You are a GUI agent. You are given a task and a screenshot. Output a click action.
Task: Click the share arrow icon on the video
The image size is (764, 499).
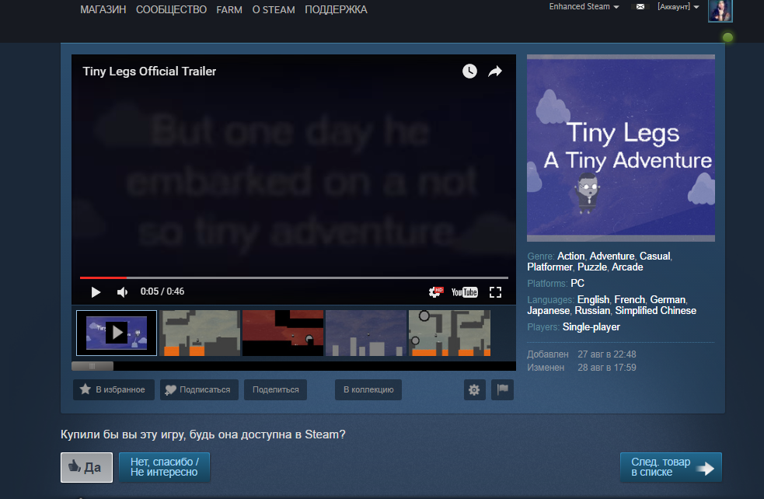click(495, 72)
